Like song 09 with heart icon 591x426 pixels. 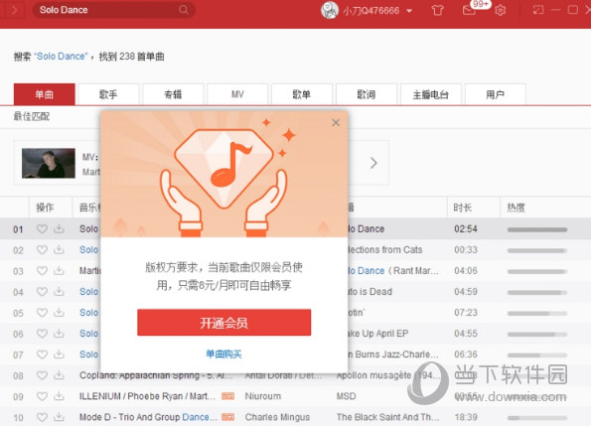point(42,396)
